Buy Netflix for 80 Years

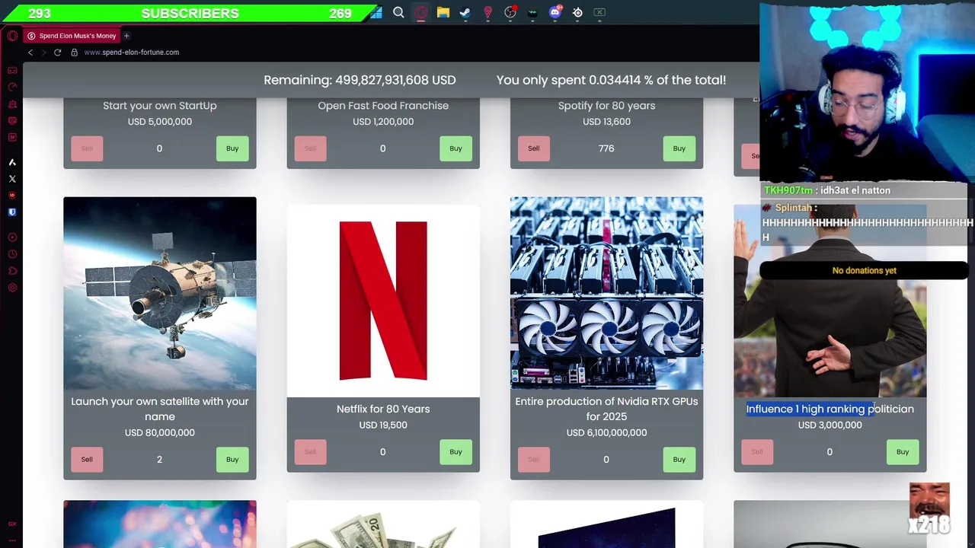pos(456,452)
